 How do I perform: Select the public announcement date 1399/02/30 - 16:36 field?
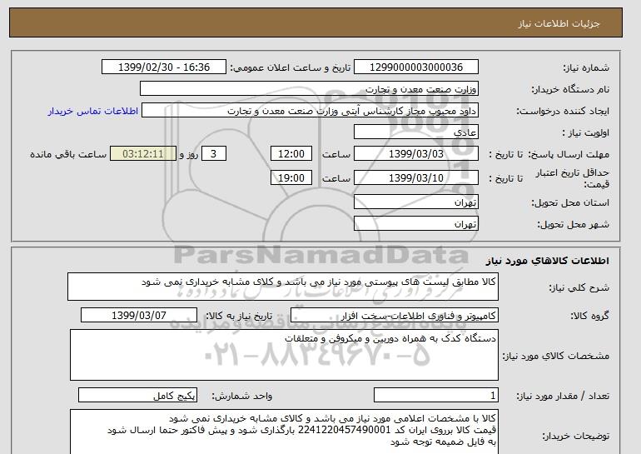coord(163,67)
